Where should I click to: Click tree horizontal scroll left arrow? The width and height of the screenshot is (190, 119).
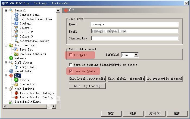click(5, 107)
